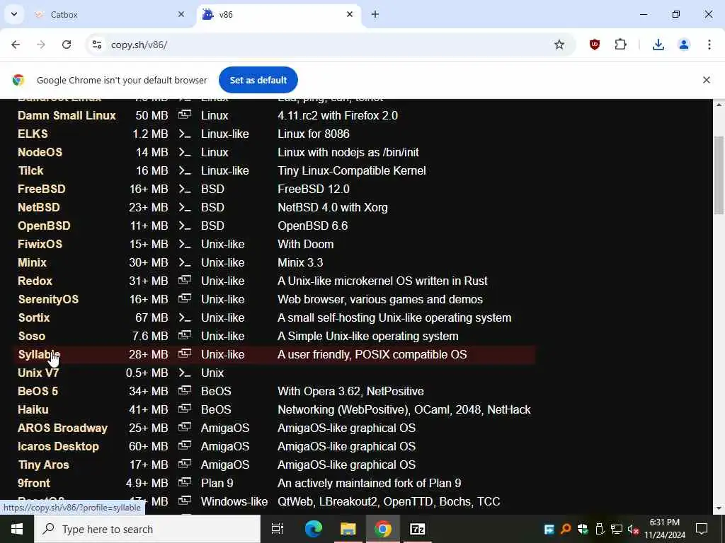Open uBlock Origin extension icon

(595, 45)
